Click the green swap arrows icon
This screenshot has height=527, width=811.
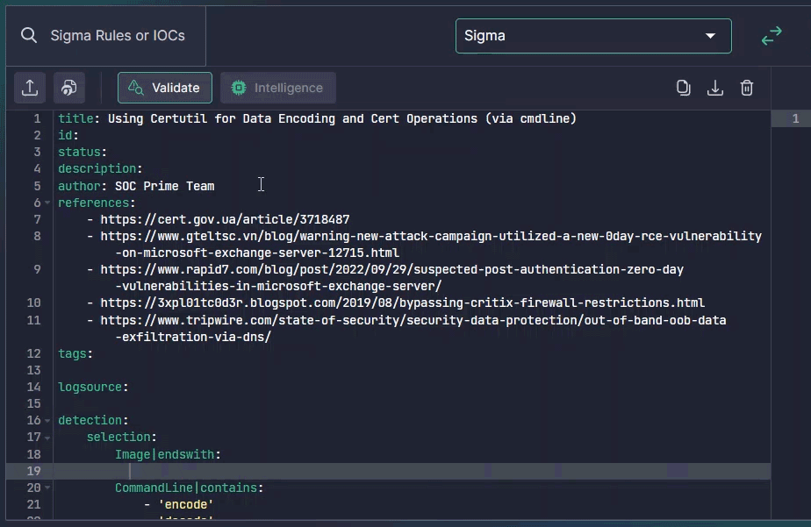(772, 36)
